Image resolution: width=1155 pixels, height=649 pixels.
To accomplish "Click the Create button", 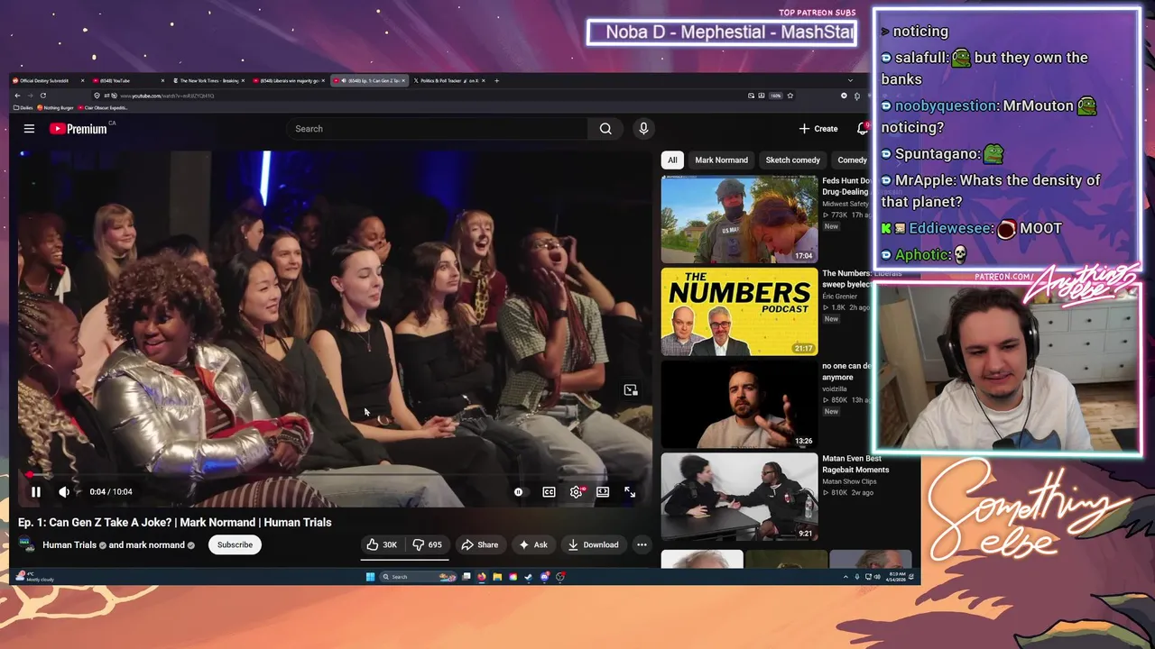I will (818, 129).
